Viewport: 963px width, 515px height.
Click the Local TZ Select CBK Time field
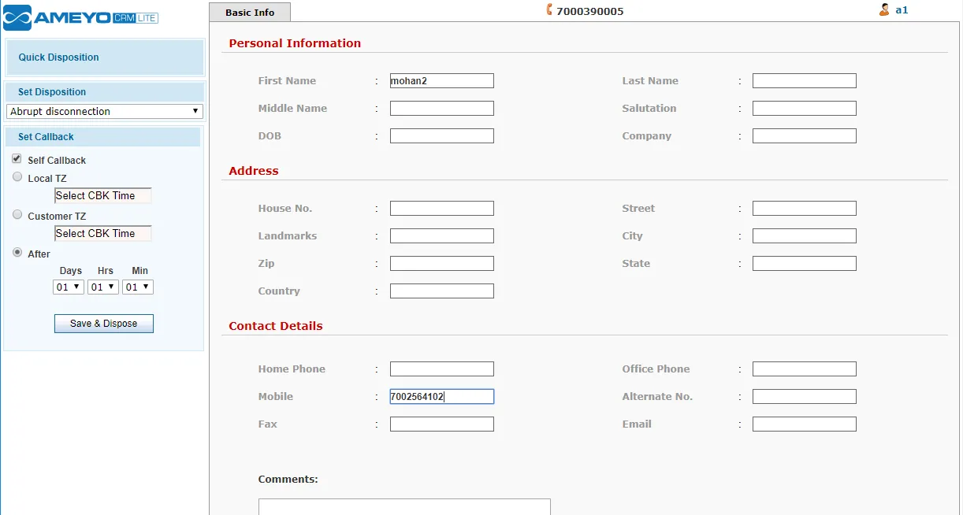click(x=102, y=196)
